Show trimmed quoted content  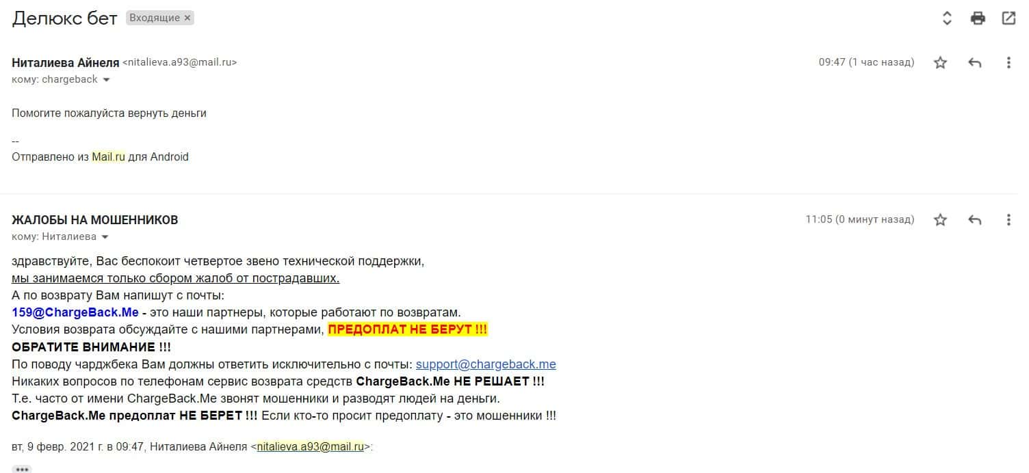(22, 469)
